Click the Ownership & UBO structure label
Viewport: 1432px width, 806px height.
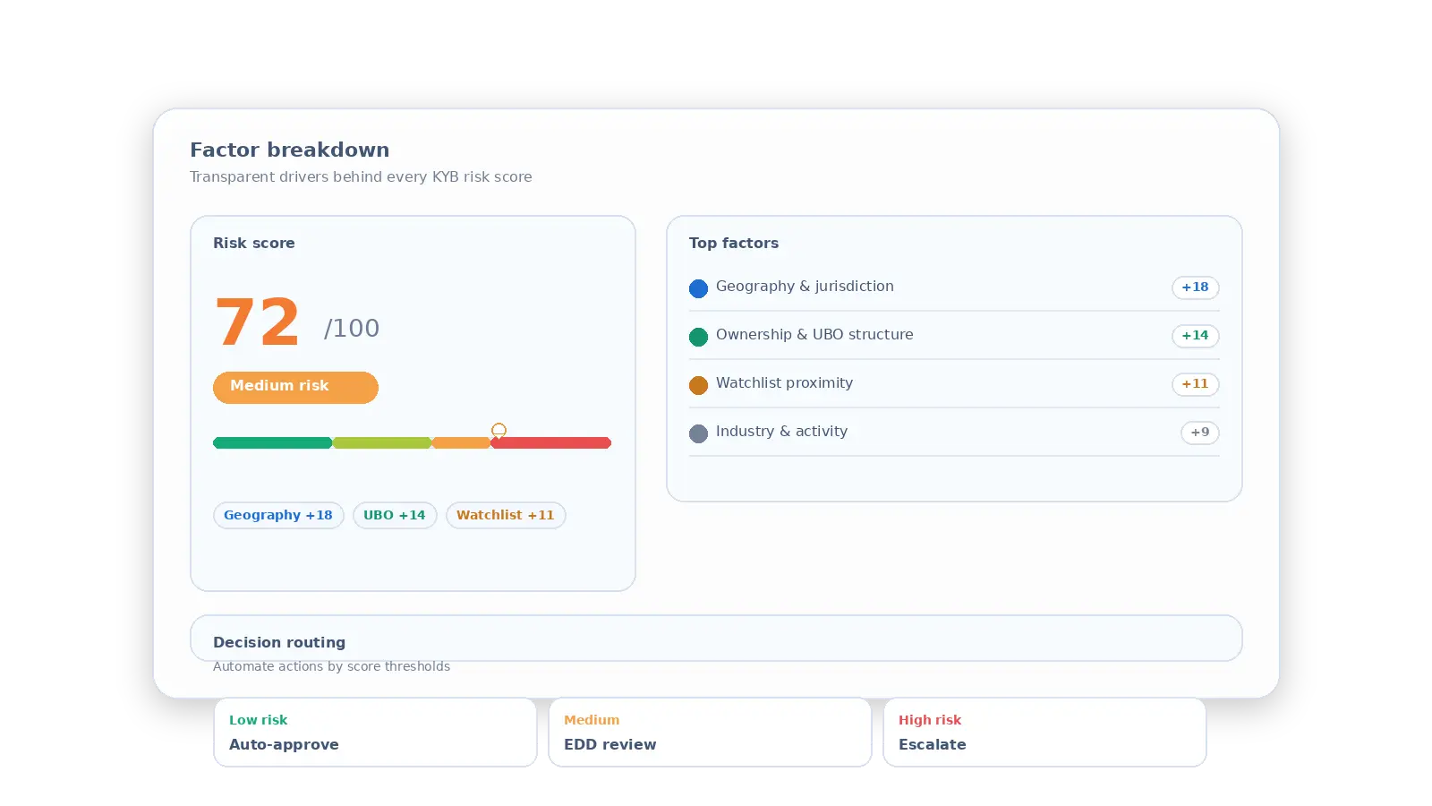click(x=814, y=335)
